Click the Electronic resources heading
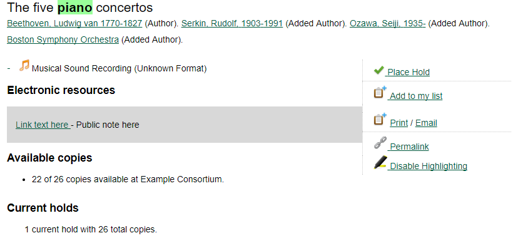This screenshot has height=238, width=518. pyautogui.click(x=61, y=90)
